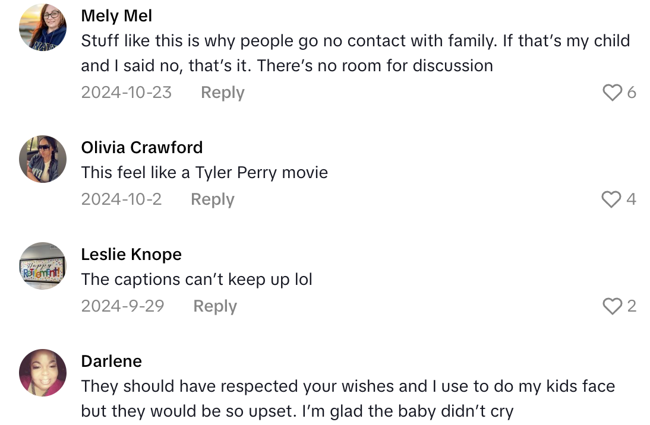
Task: Click the 2024-10-2 comment timestamp
Action: tap(121, 199)
